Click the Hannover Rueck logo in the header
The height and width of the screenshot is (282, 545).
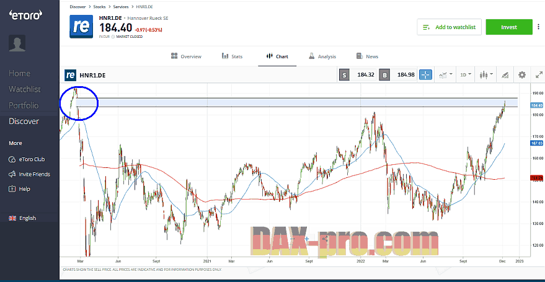(x=81, y=27)
